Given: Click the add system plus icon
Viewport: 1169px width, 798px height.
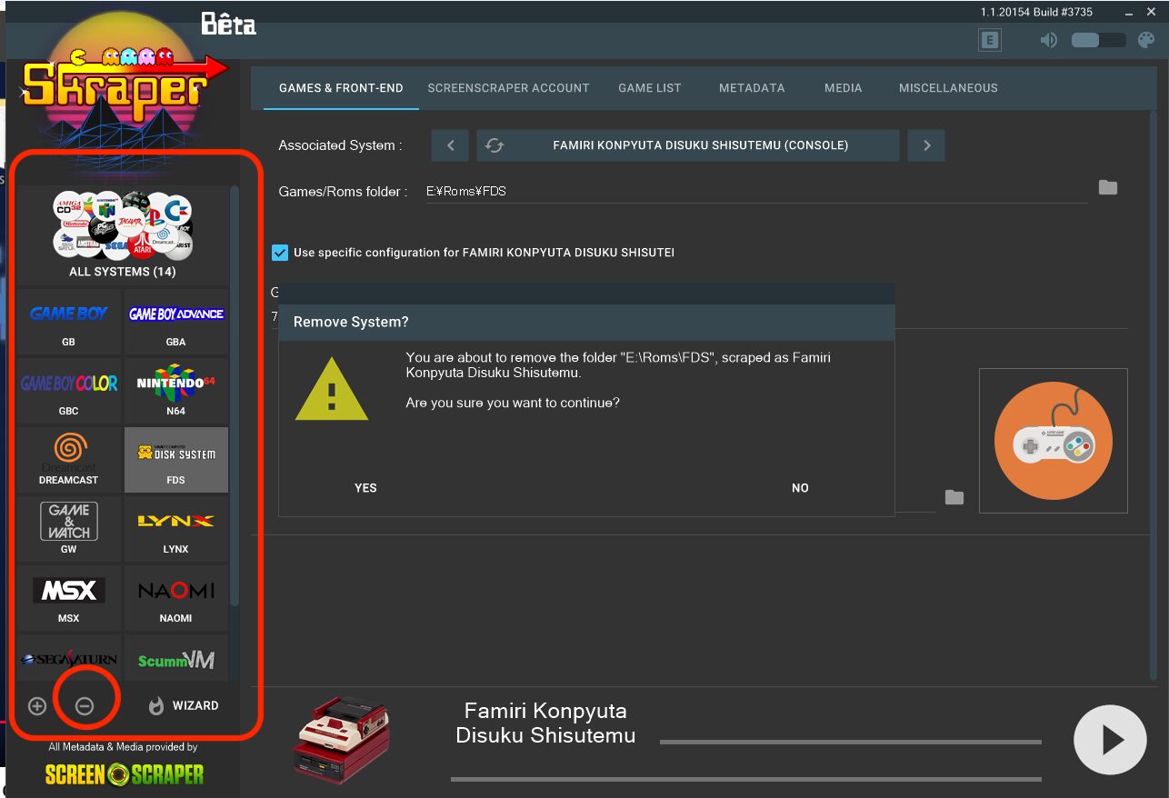Looking at the screenshot, I should pos(37,706).
